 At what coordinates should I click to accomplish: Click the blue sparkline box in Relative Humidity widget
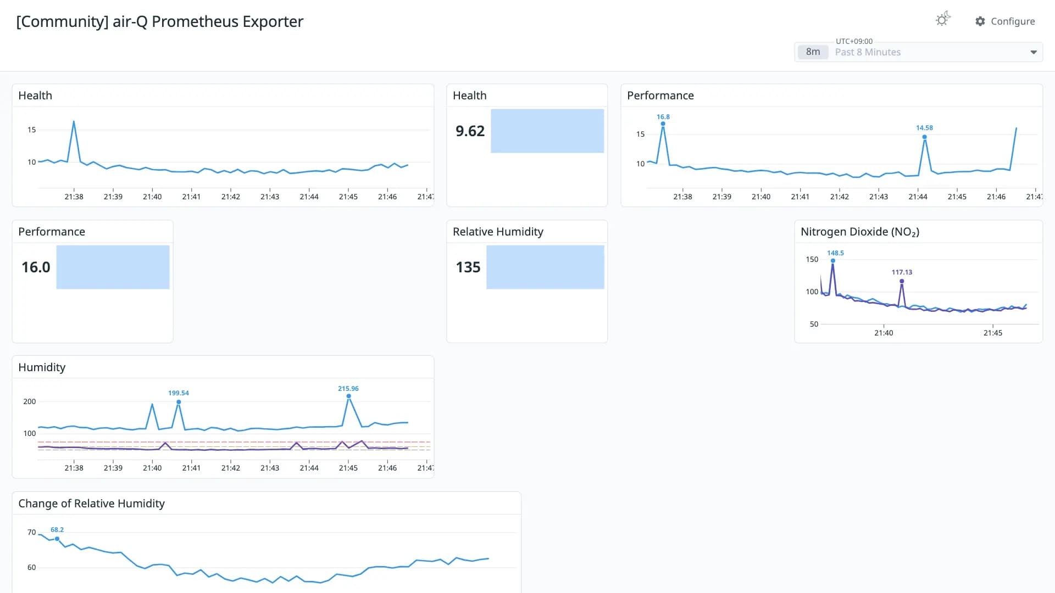pyautogui.click(x=545, y=267)
